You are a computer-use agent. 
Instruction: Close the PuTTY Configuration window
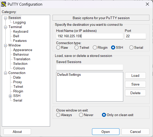[x=147, y=4]
